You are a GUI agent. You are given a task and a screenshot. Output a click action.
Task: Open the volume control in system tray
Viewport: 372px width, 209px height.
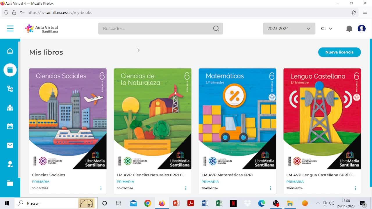coord(332,203)
